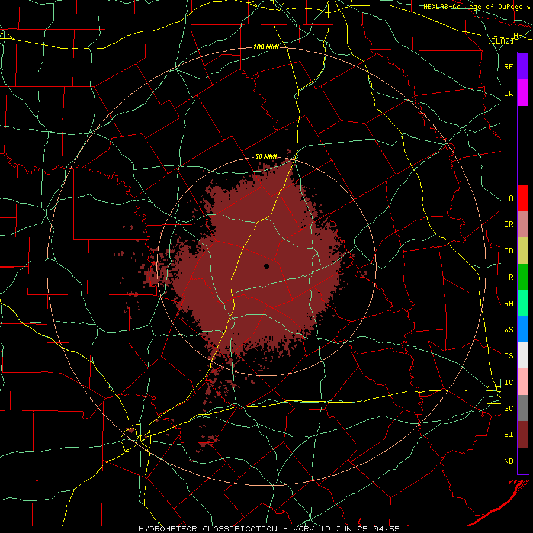Viewport: 533px width, 533px height.
Task: Select the GR hail color swatch
Action: [x=523, y=224]
